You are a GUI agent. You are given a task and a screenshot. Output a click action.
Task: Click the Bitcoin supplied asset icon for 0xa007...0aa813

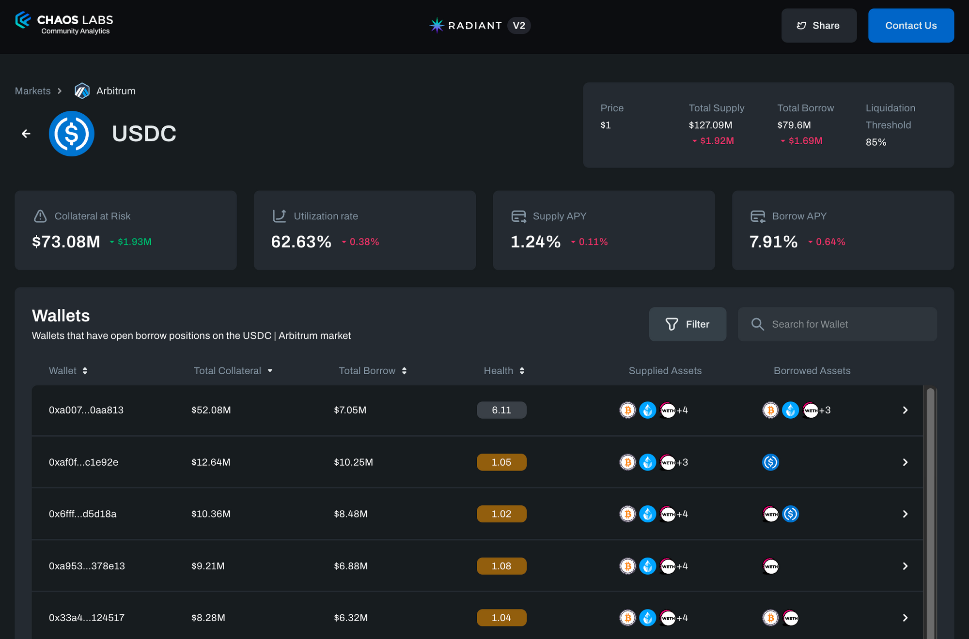[627, 410]
